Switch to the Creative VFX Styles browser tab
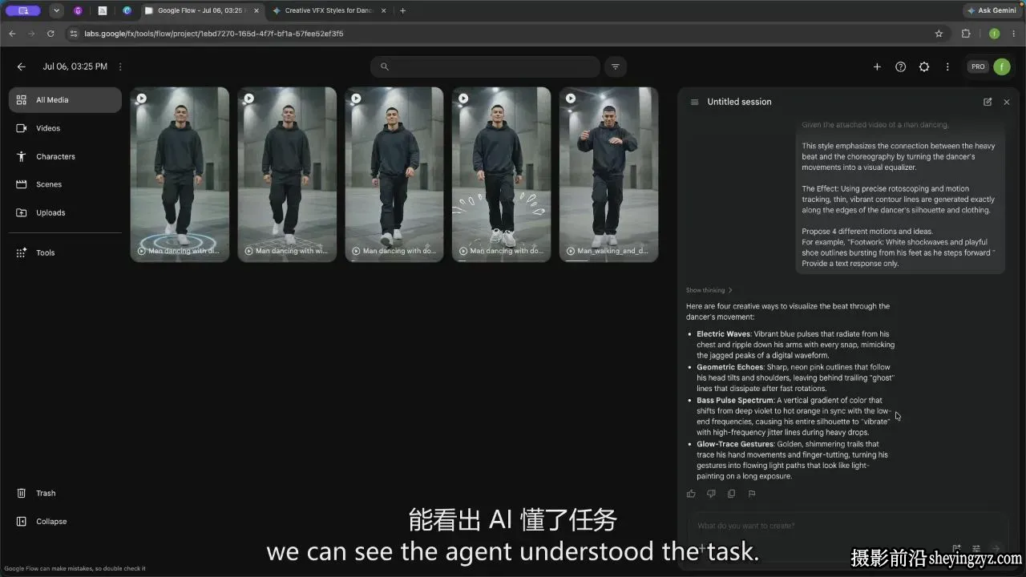 pyautogui.click(x=328, y=10)
